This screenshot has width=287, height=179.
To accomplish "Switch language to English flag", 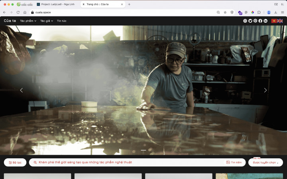I will (280, 21).
